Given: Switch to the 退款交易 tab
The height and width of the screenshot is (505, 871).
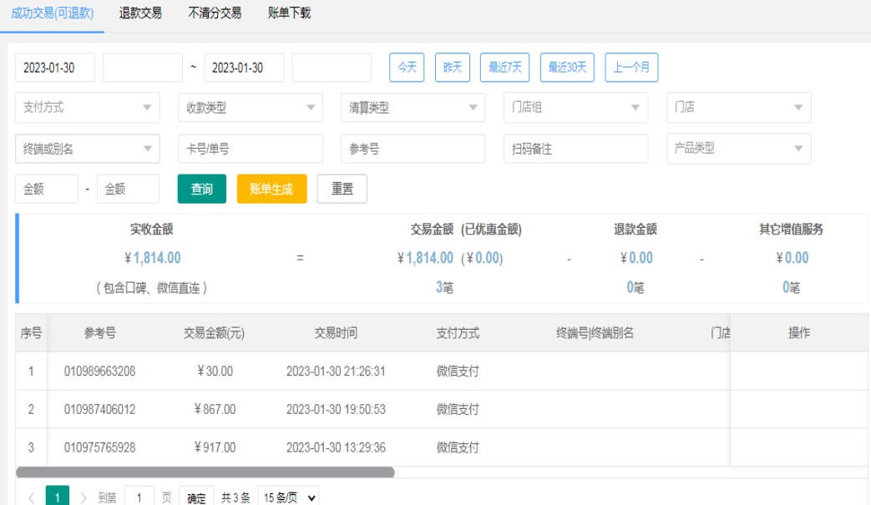Looking at the screenshot, I should tap(140, 13).
